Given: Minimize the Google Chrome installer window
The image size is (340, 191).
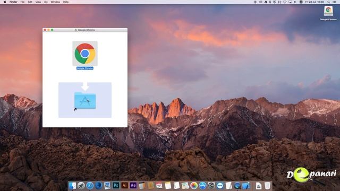Looking at the screenshot, I should (48, 30).
